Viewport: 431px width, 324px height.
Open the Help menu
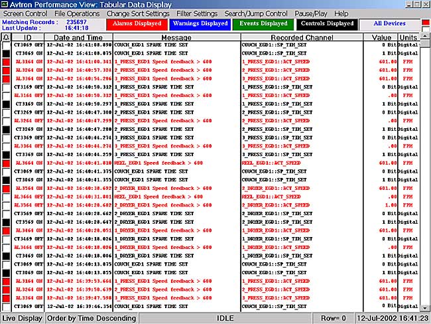click(341, 13)
